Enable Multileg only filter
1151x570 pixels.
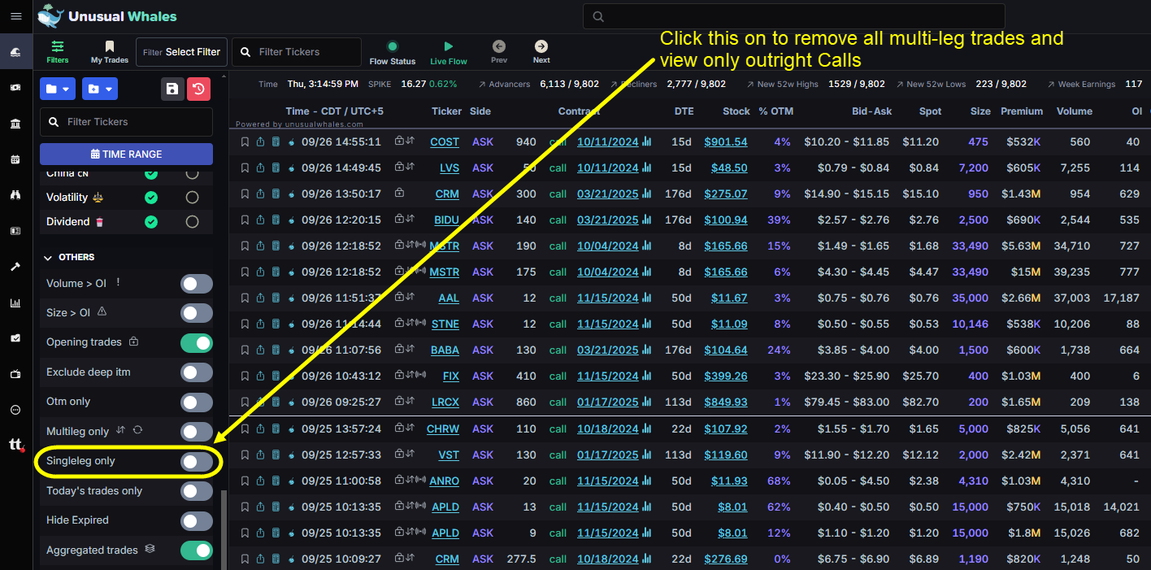[197, 432]
